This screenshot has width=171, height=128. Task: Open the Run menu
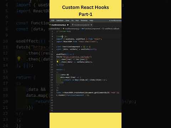click(x=77, y=21)
